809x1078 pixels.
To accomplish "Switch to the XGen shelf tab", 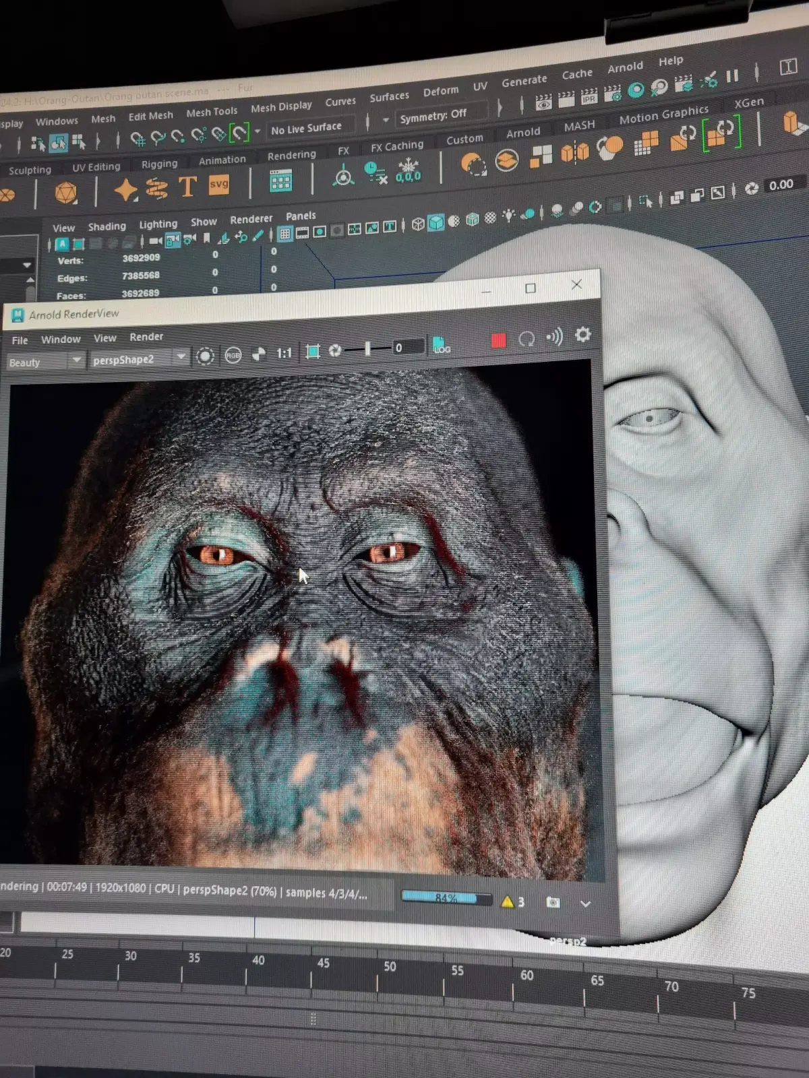I will [x=749, y=103].
